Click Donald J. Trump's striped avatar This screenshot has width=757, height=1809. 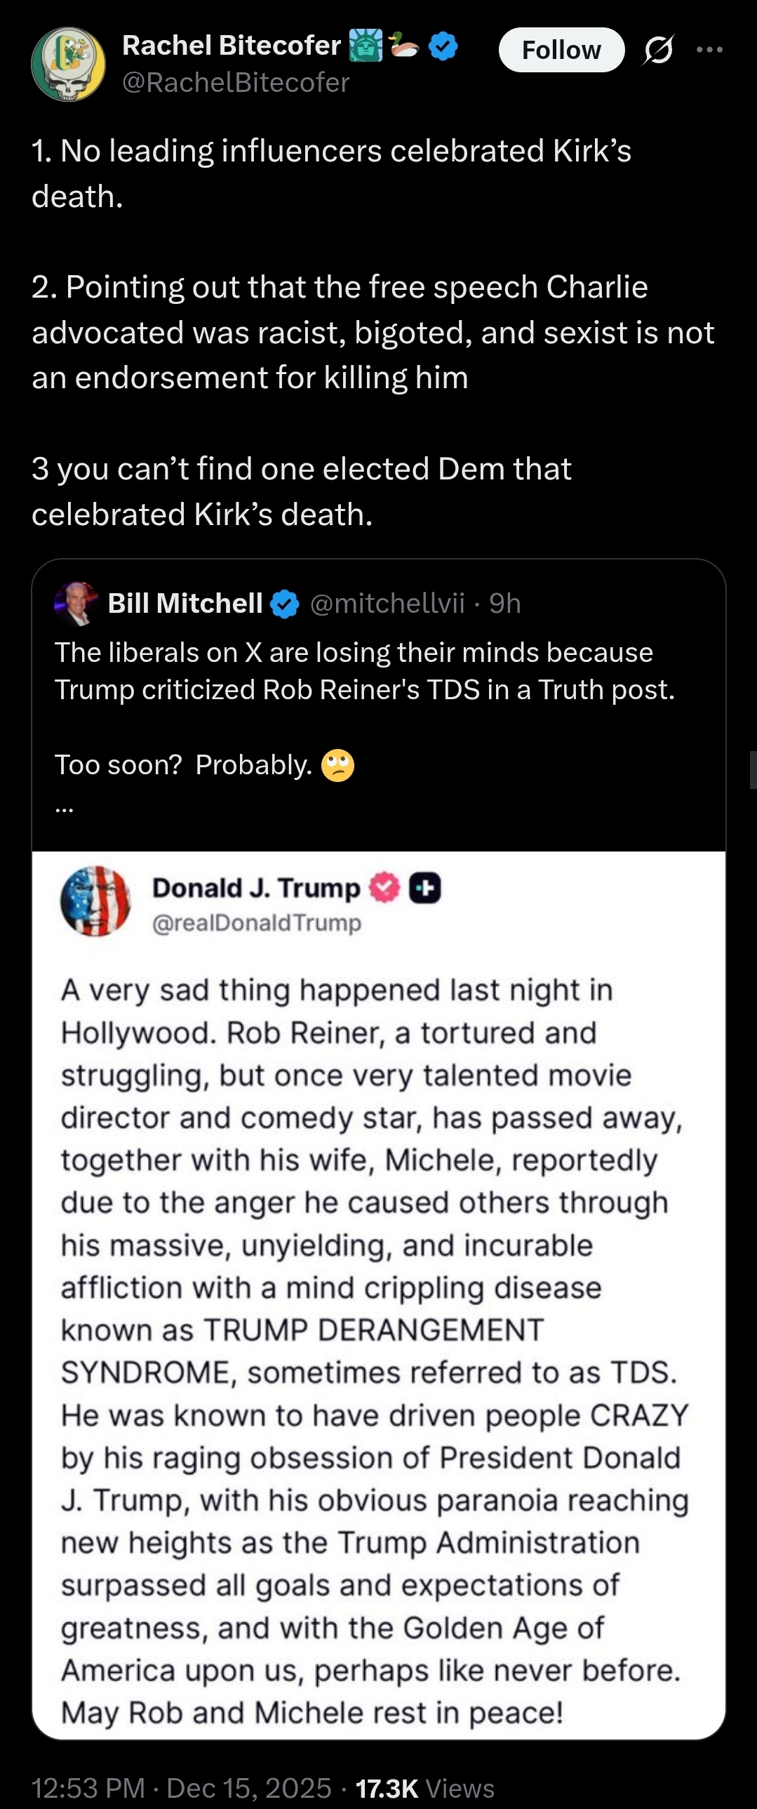[95, 901]
